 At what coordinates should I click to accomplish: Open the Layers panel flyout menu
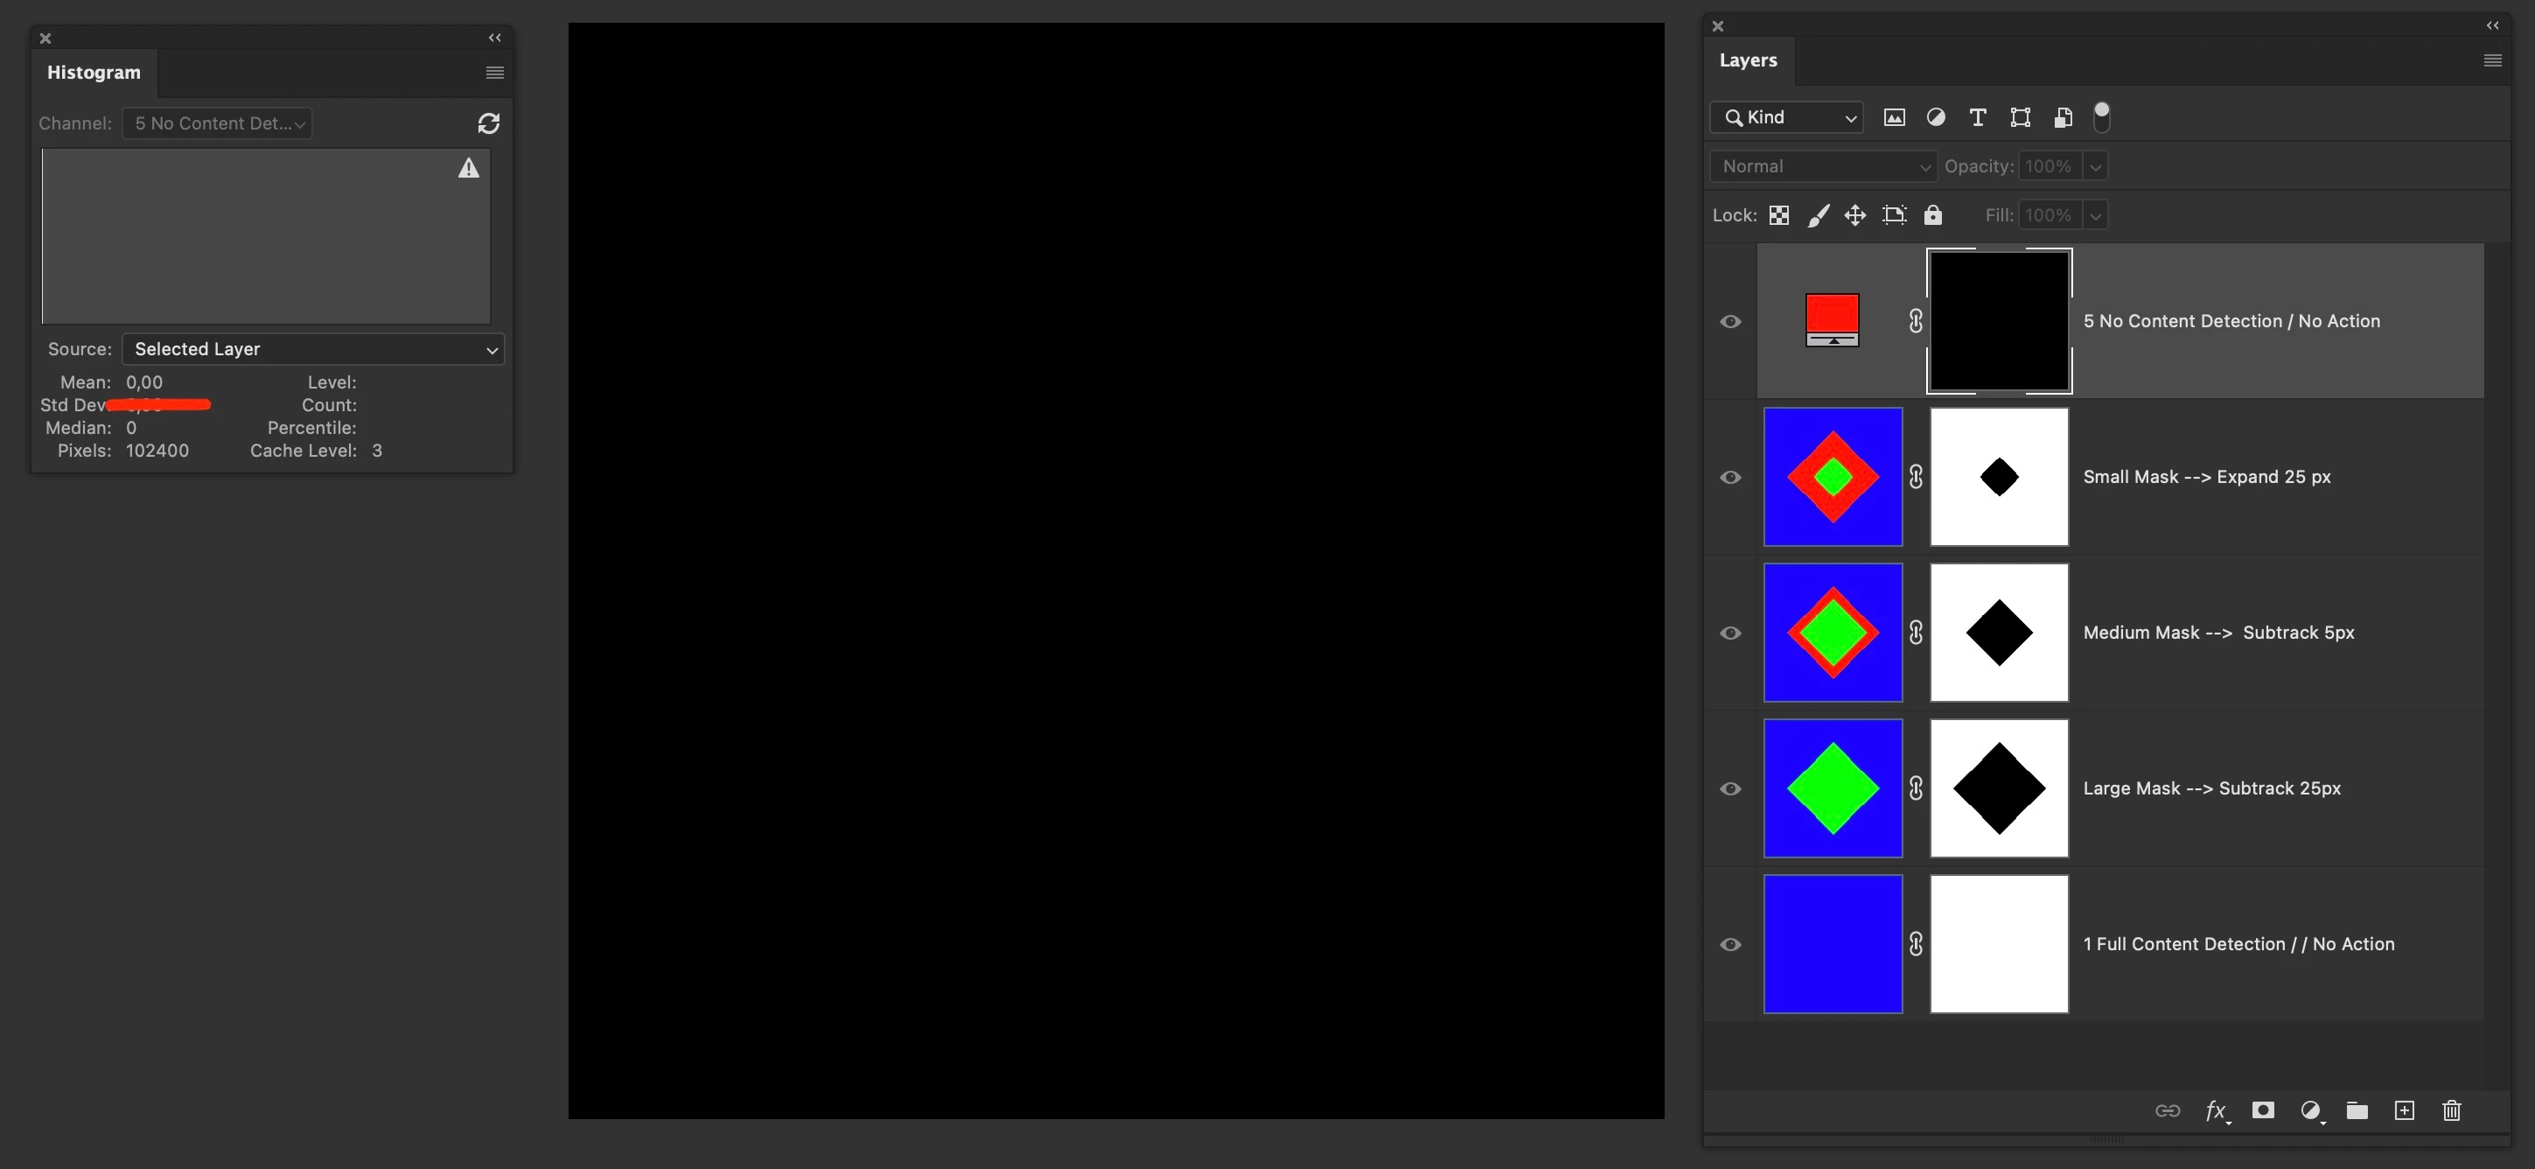(2491, 61)
